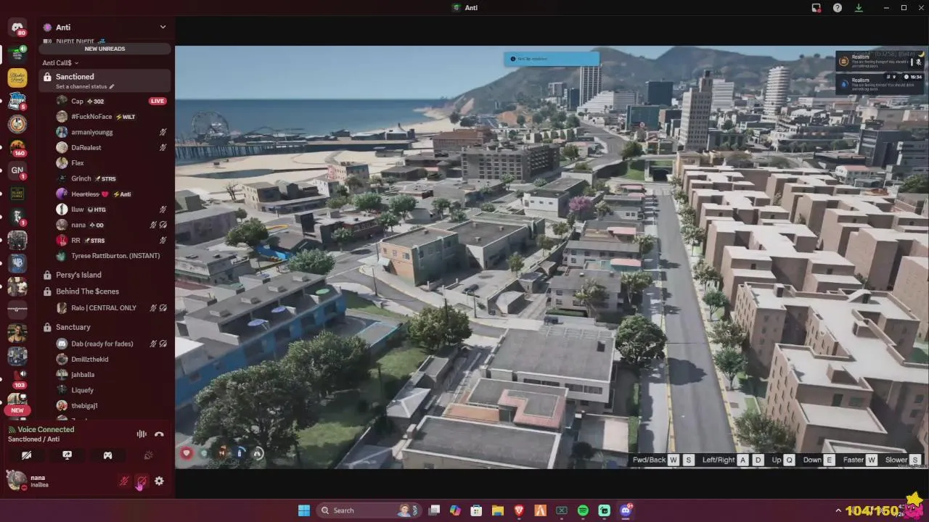This screenshot has height=522, width=929.
Task: Toggle noise suppression waveform icon
Action: click(142, 434)
